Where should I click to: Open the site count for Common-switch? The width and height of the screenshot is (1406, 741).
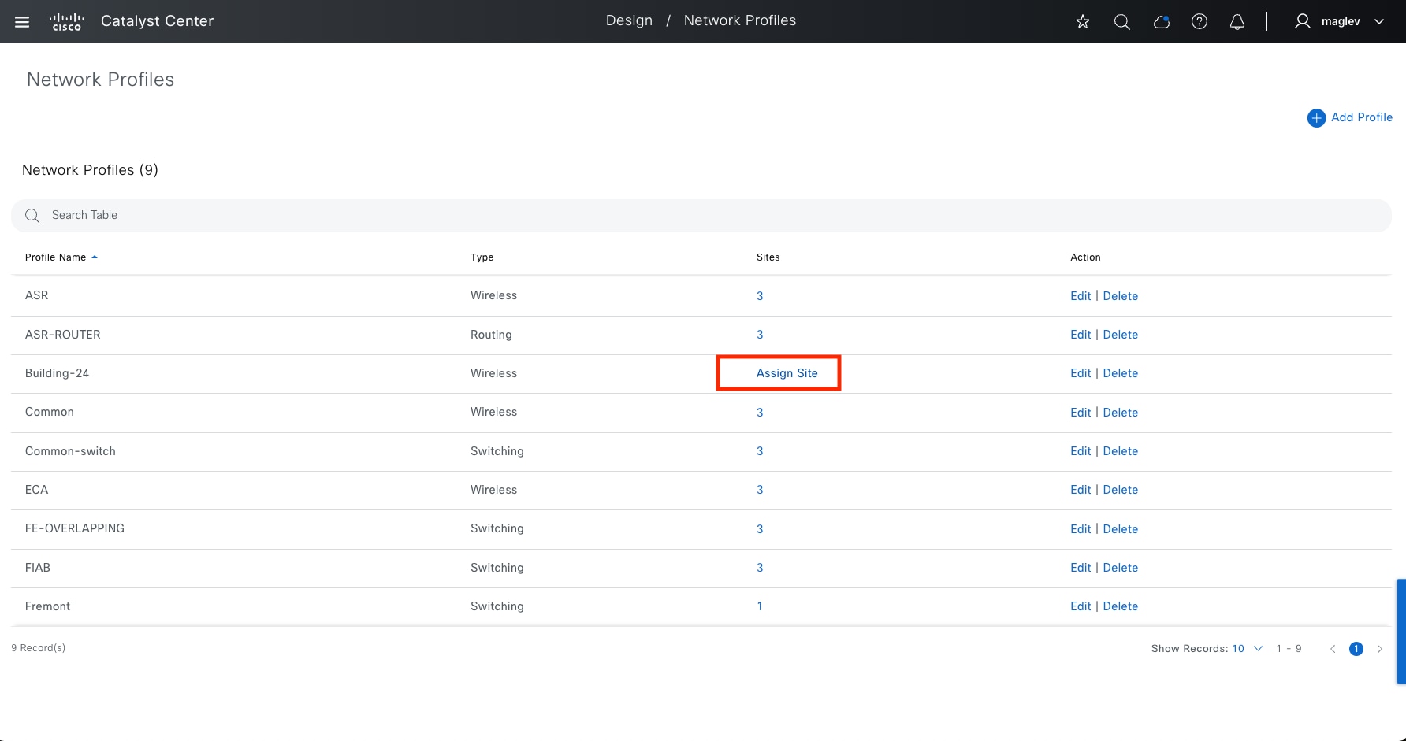coord(760,451)
